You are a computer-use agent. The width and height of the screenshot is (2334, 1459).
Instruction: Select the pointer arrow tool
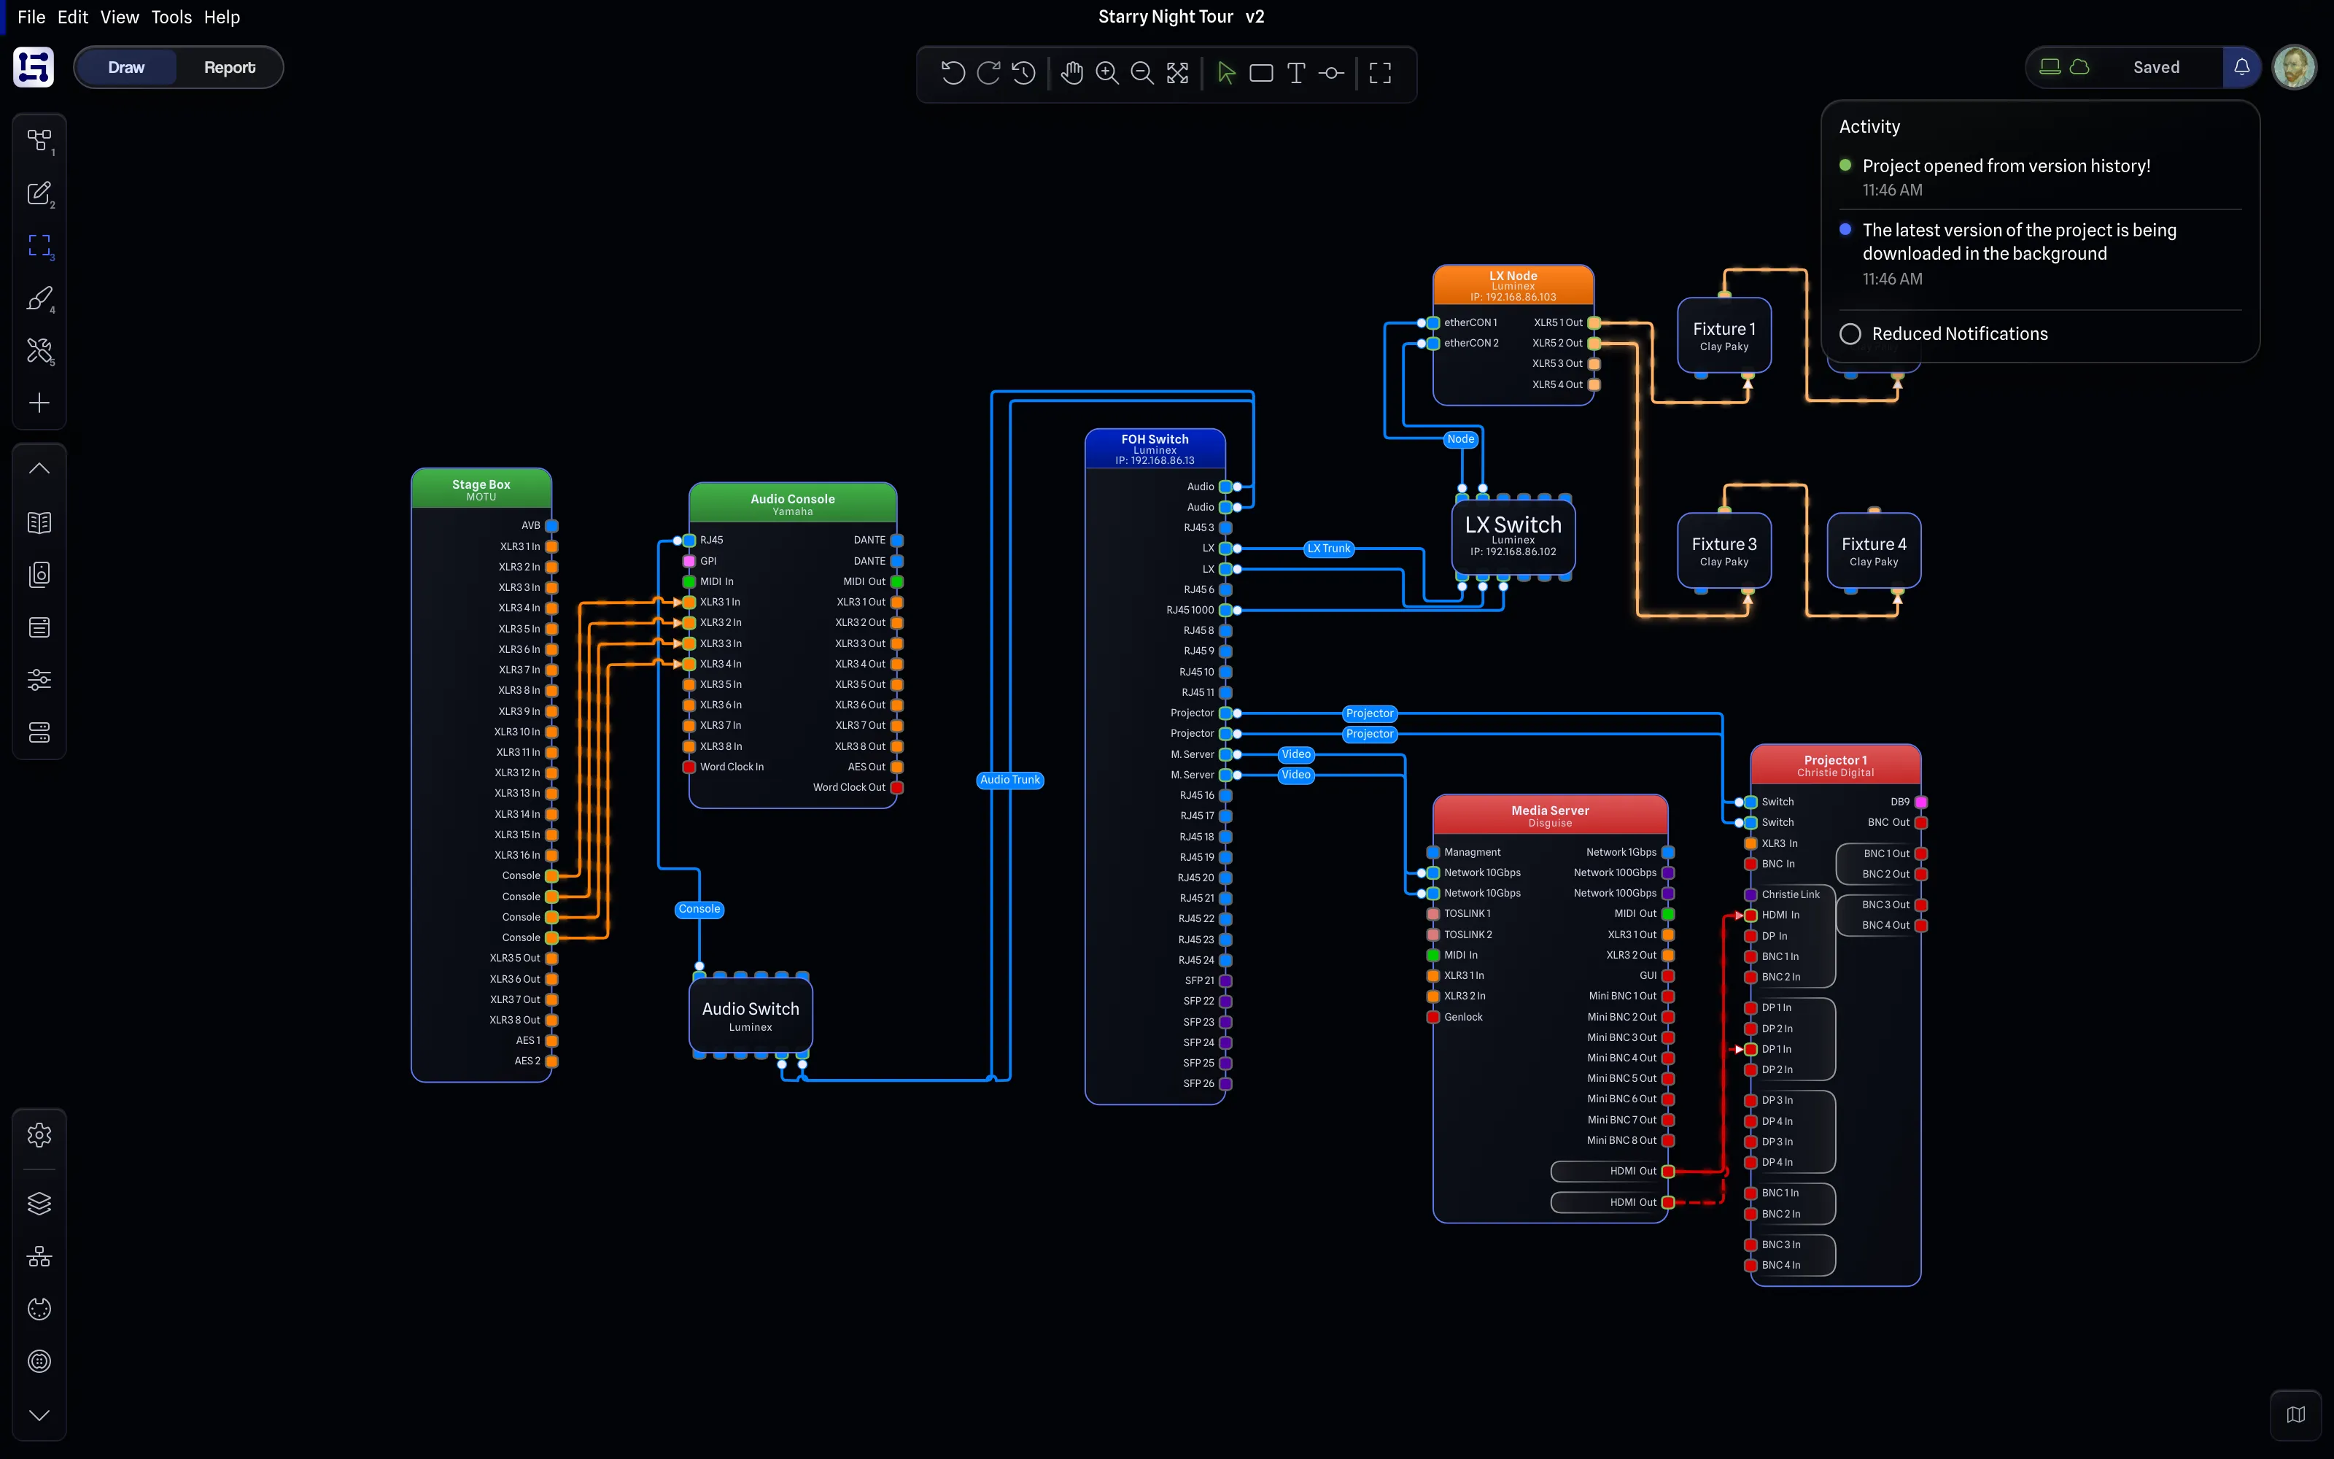click(x=1226, y=72)
